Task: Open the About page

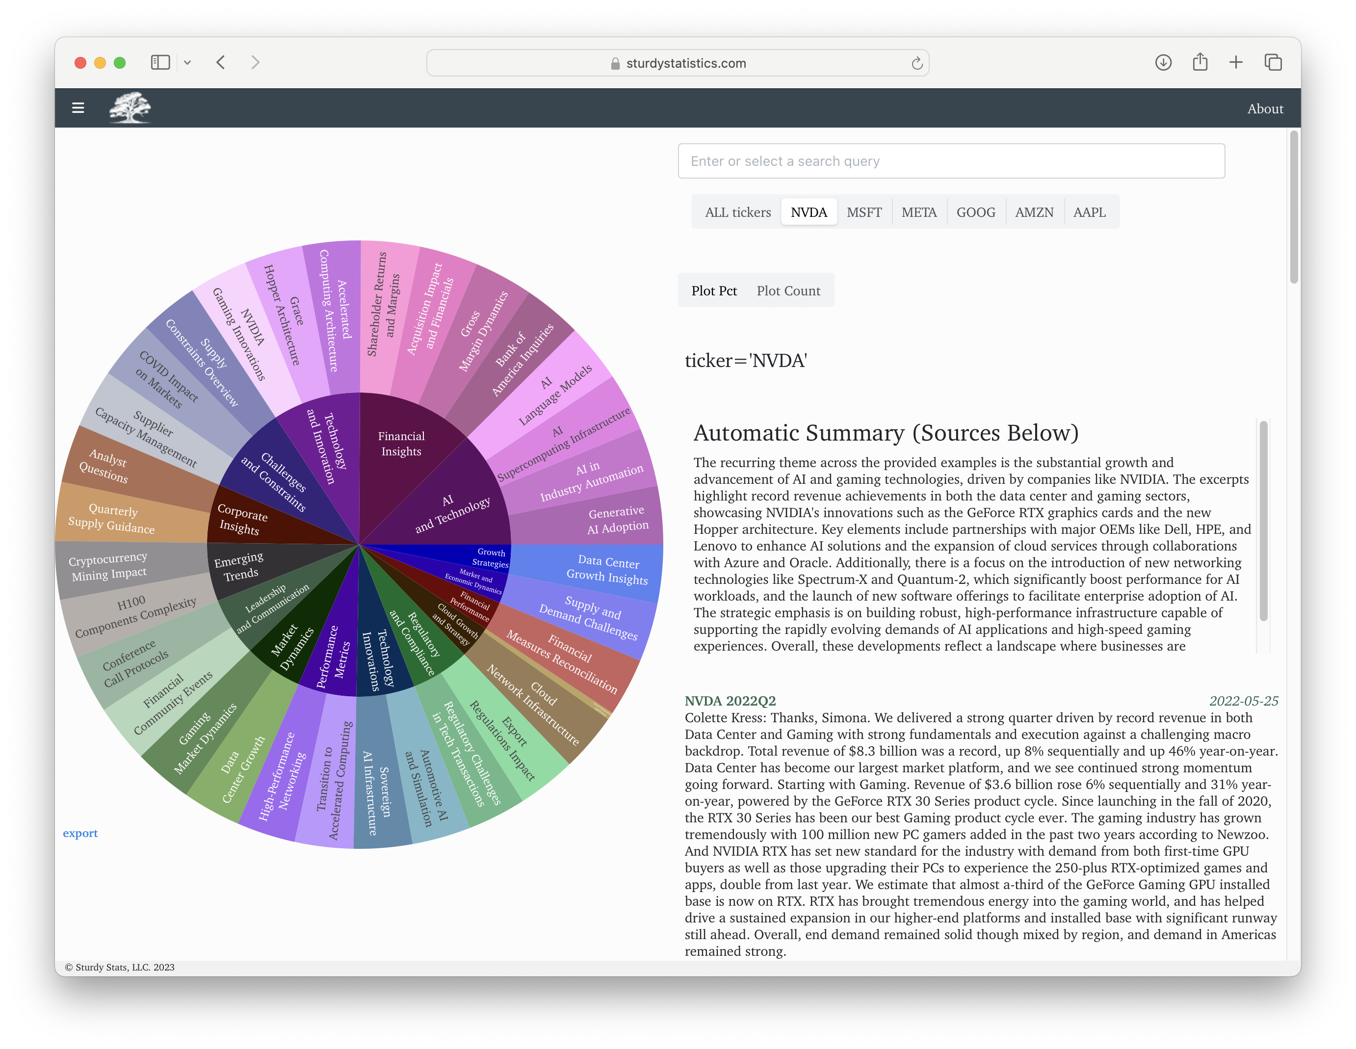Action: click(1265, 107)
